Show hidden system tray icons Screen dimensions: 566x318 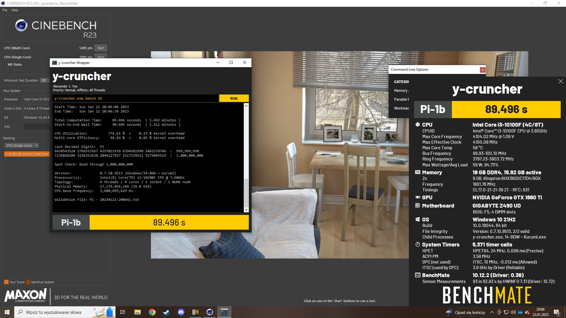coord(492,312)
